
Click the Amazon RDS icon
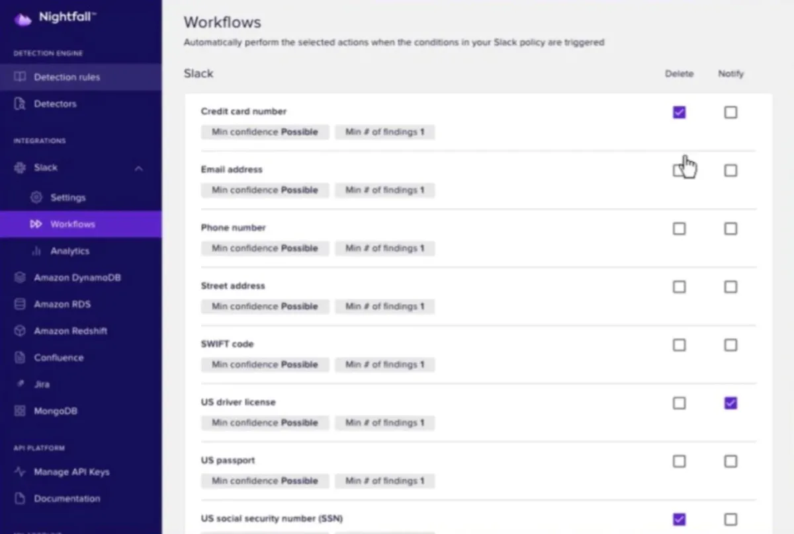[x=20, y=304]
